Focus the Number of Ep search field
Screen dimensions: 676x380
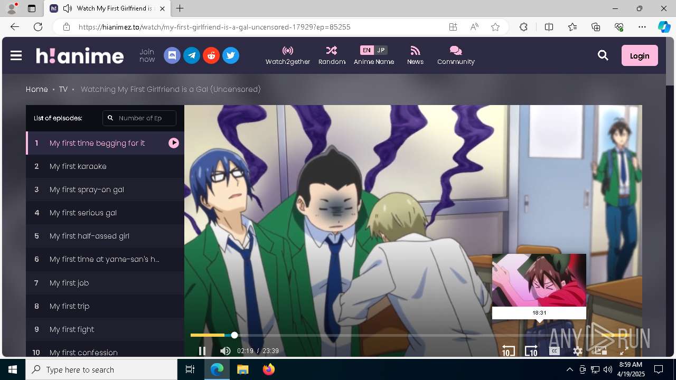139,118
